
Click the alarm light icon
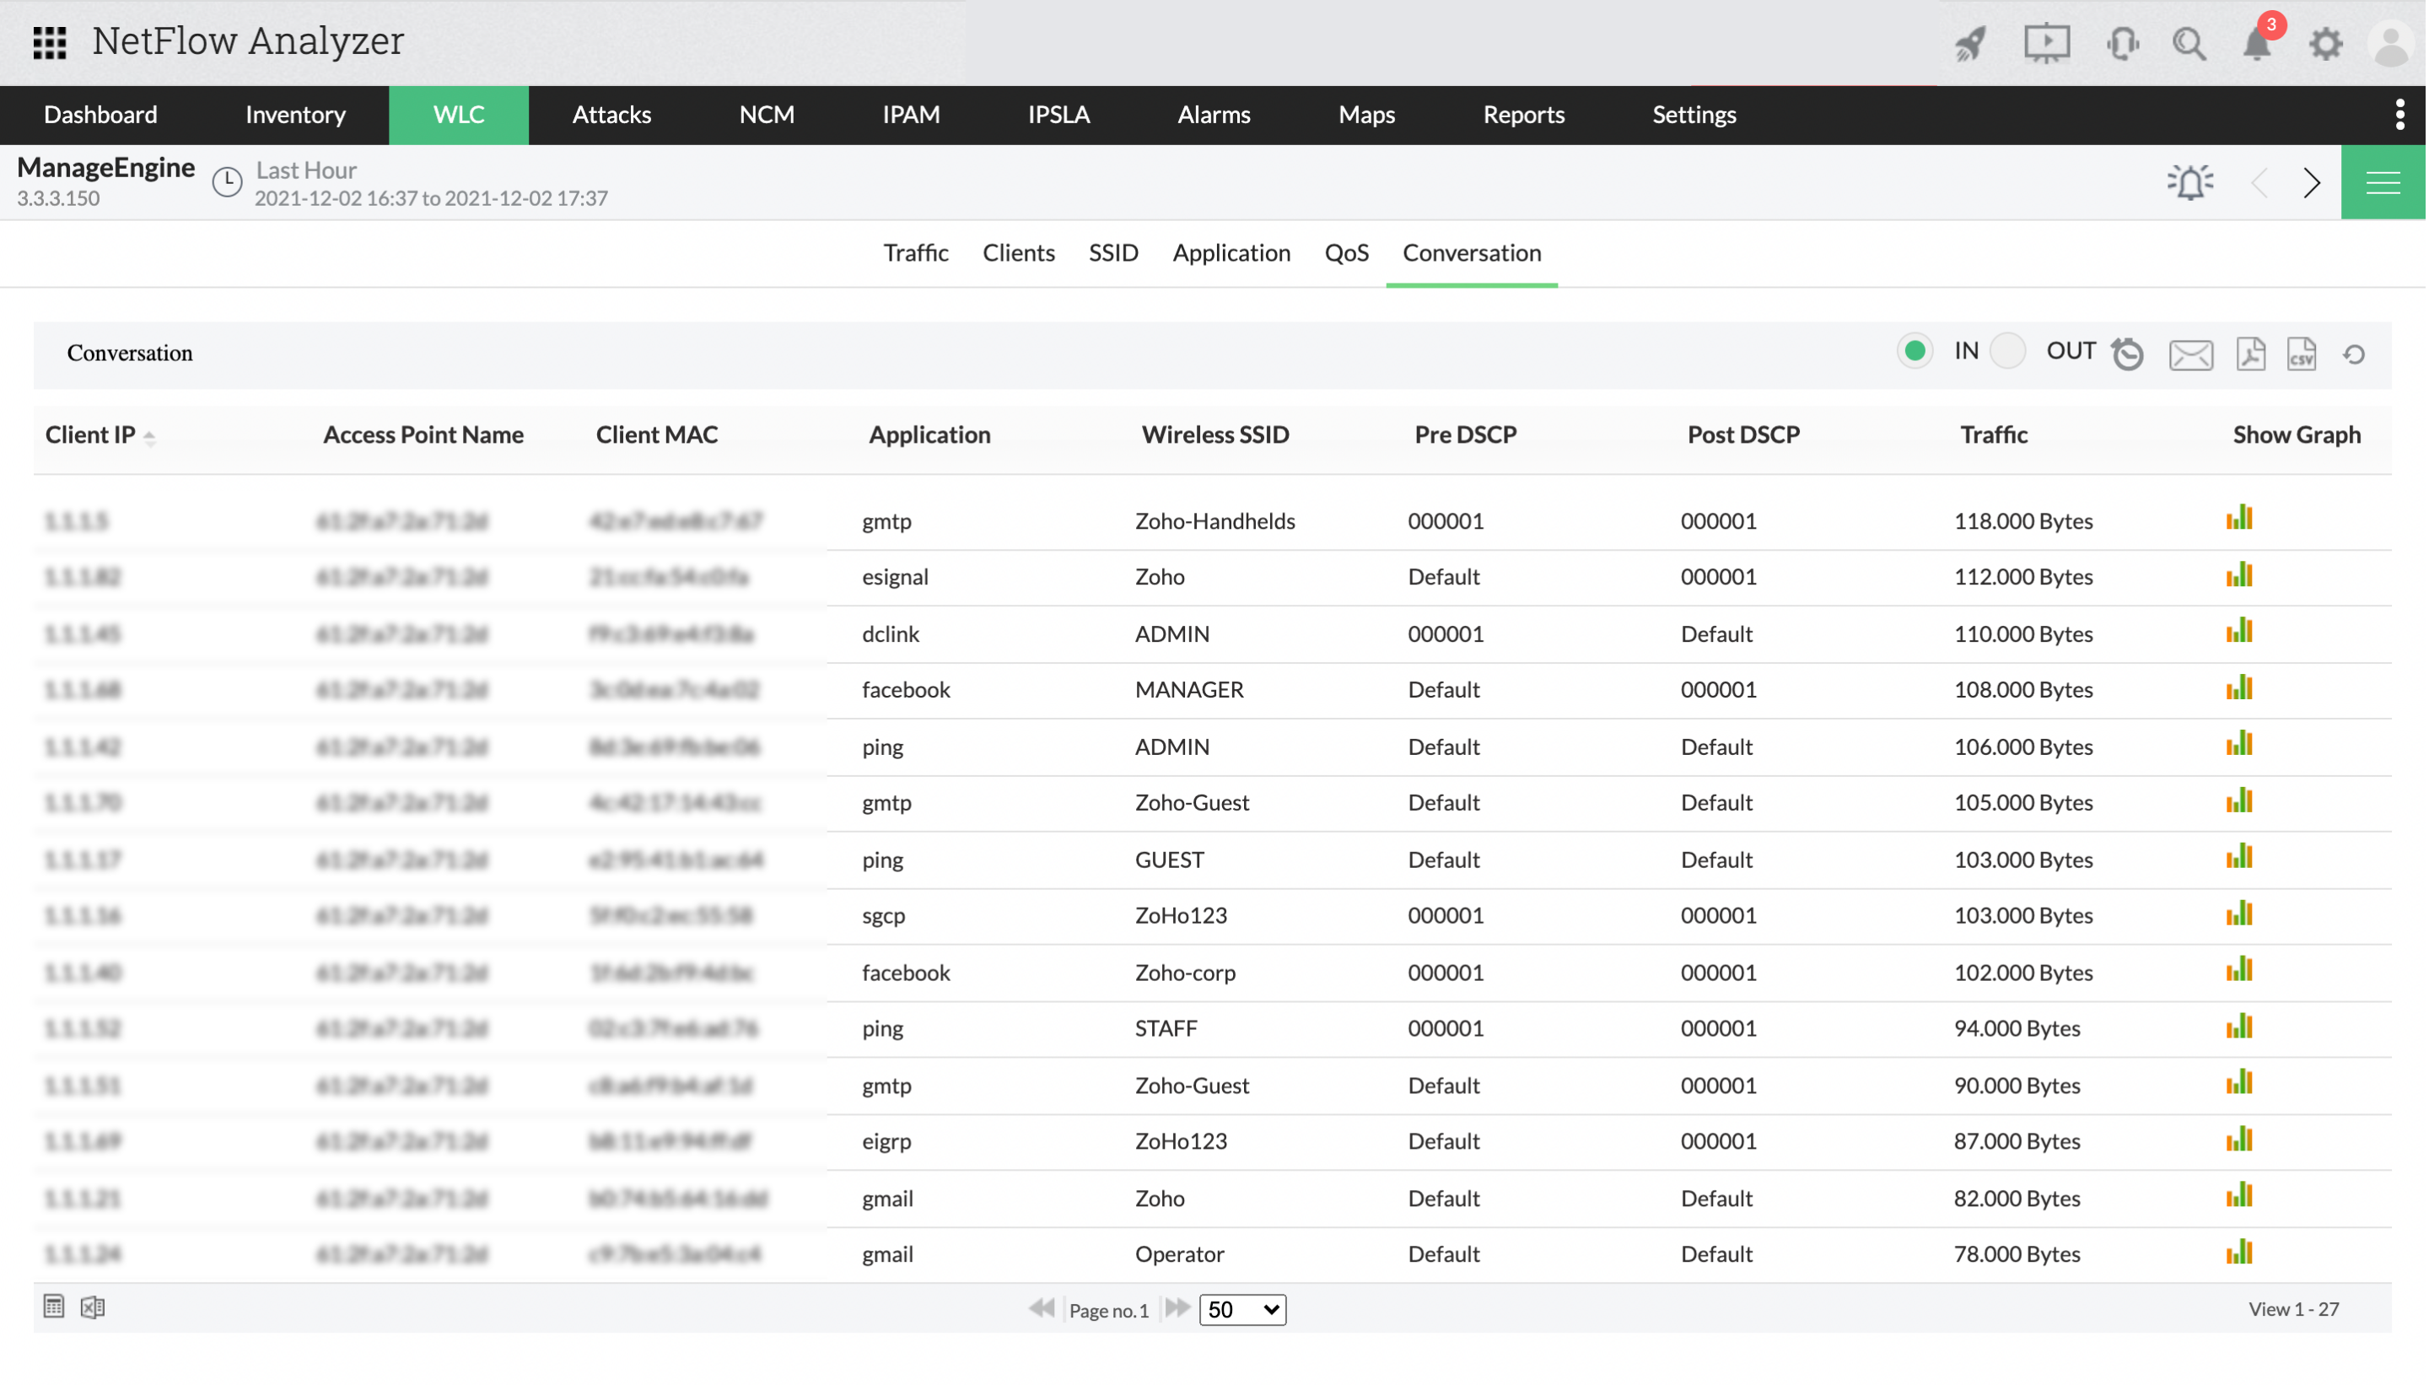[x=2189, y=181]
